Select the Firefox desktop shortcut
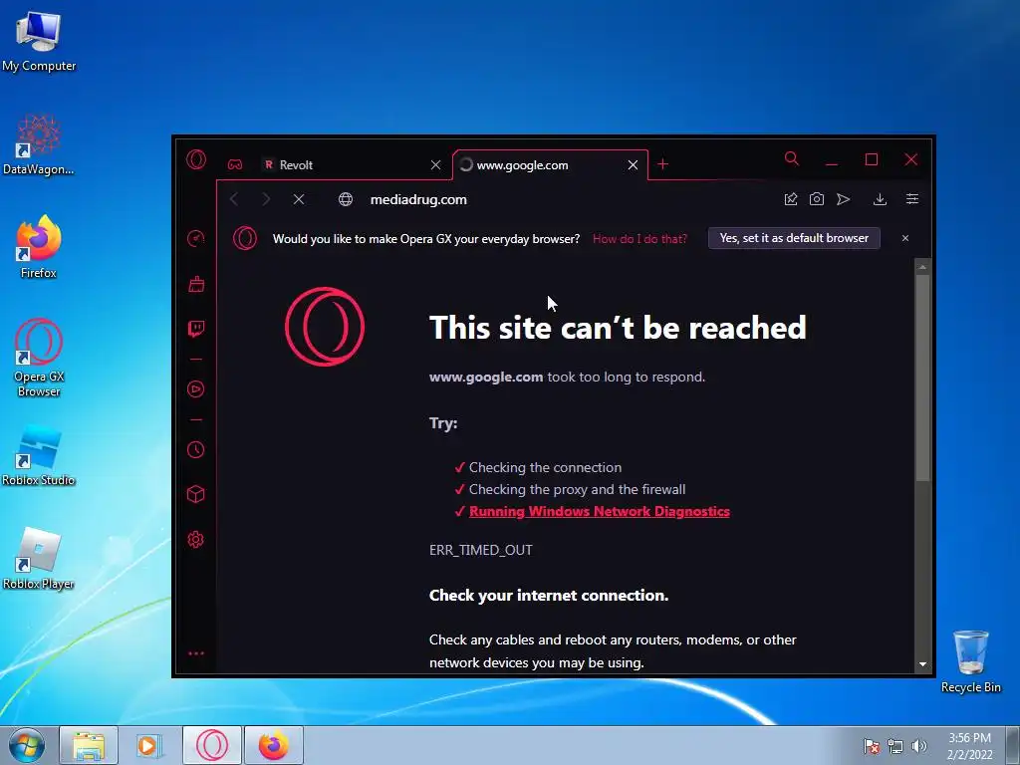 click(x=39, y=247)
